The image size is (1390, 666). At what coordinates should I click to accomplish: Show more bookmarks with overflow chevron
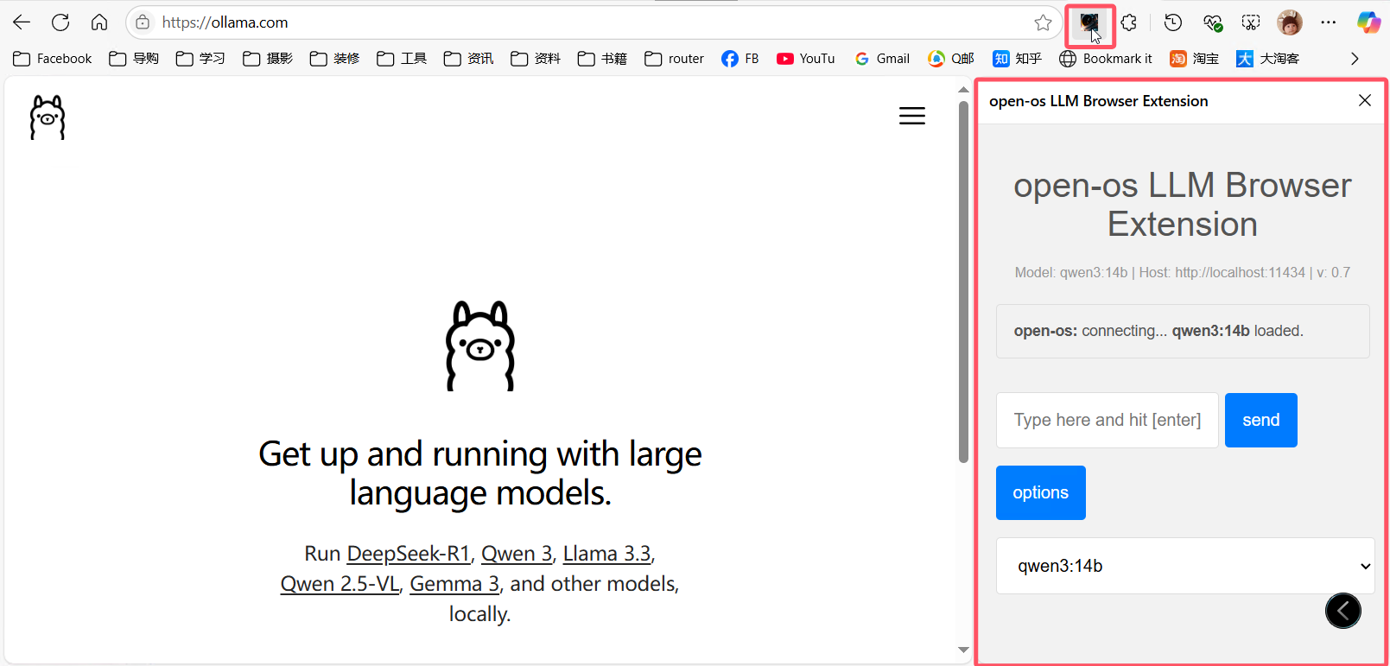pos(1355,59)
